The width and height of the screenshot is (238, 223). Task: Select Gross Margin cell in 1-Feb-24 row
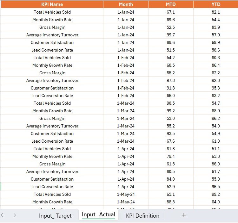pos(52,73)
